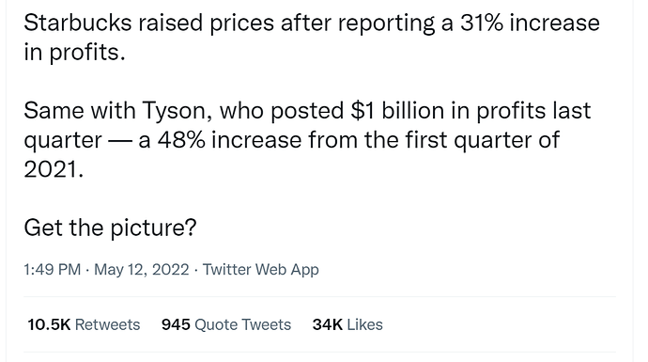The height and width of the screenshot is (362, 648).
Task: Click the word Likes
Action: [365, 324]
